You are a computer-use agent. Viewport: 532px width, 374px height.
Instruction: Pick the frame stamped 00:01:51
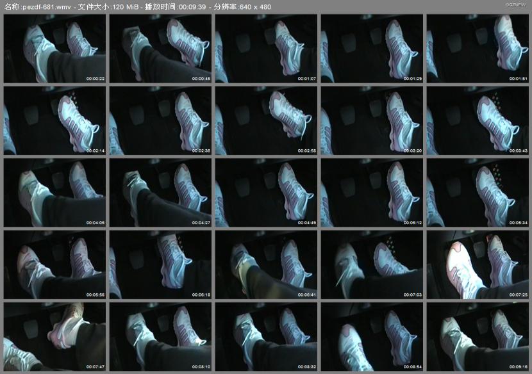(x=478, y=49)
